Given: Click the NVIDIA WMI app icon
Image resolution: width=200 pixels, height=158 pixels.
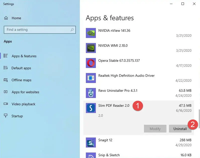Looking at the screenshot, I should point(91,48).
